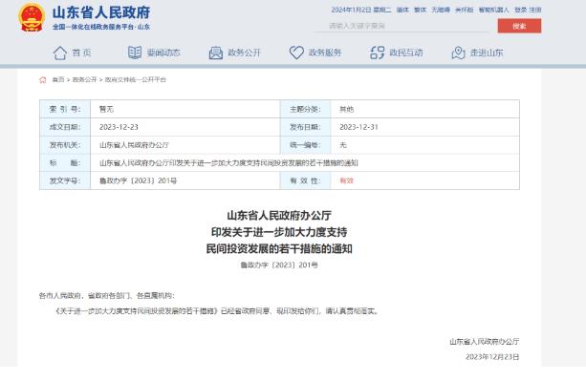Click the map pin icon beside 走进山东

click(x=458, y=53)
